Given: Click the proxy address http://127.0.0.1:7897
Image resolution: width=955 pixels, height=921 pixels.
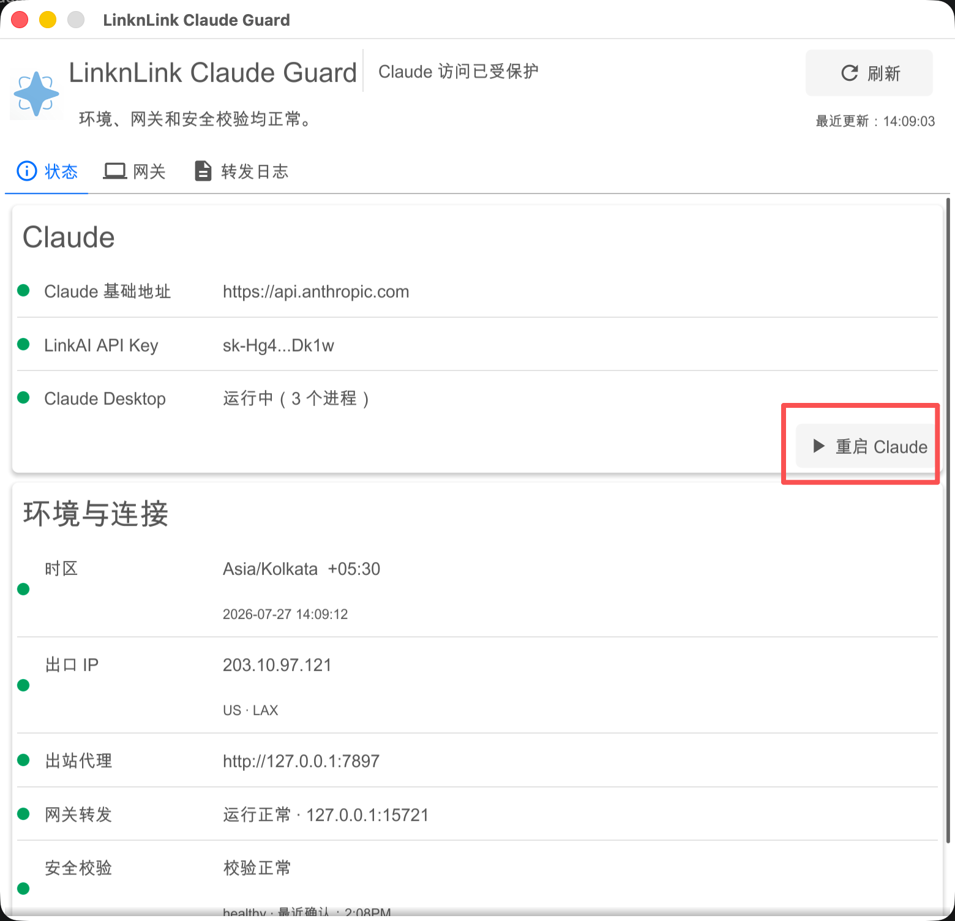Looking at the screenshot, I should pyautogui.click(x=301, y=761).
